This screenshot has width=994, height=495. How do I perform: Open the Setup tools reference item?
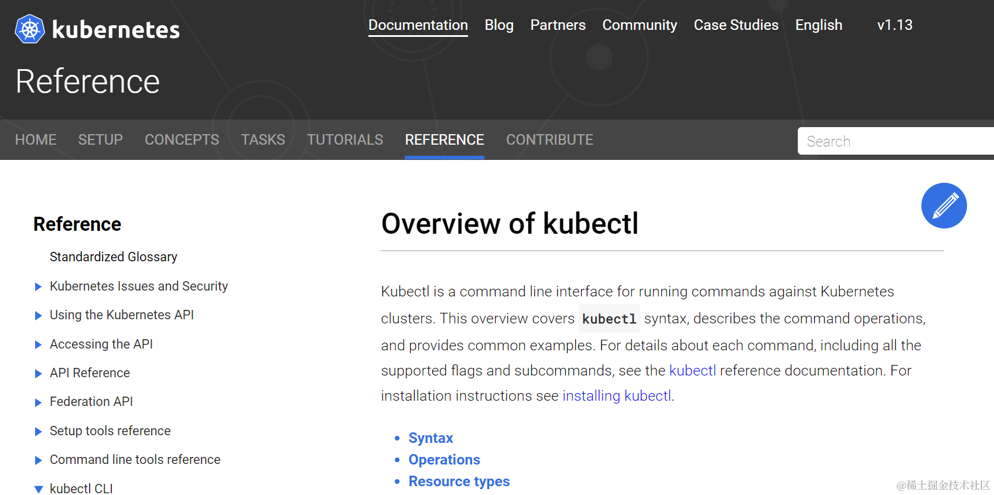click(x=110, y=431)
